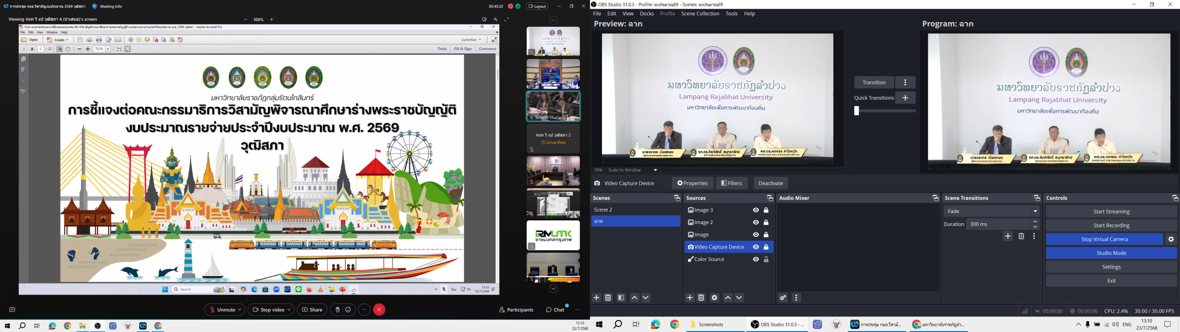This screenshot has height=332, width=1180.
Task: Toggle closed captions icon in Webex
Action: pyautogui.click(x=12, y=310)
